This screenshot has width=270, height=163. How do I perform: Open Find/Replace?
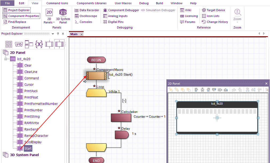tap(15, 22)
